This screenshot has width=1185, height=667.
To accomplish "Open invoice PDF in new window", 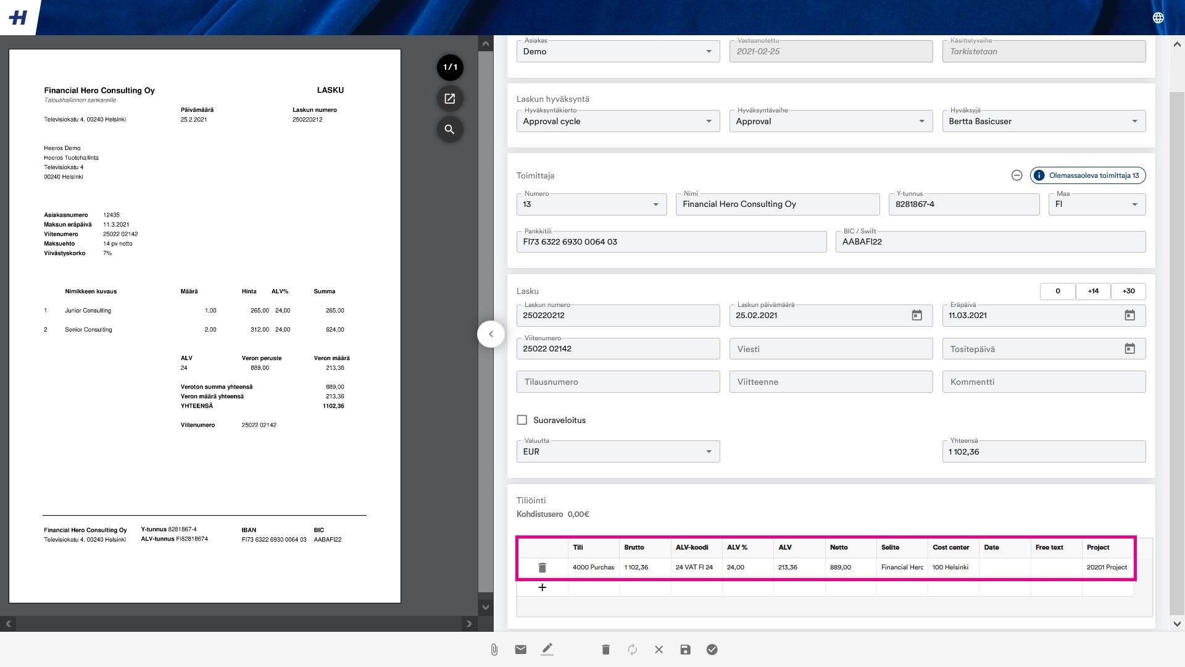I will click(450, 98).
